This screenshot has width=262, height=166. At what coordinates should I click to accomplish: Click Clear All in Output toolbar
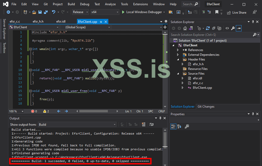(x=143, y=125)
